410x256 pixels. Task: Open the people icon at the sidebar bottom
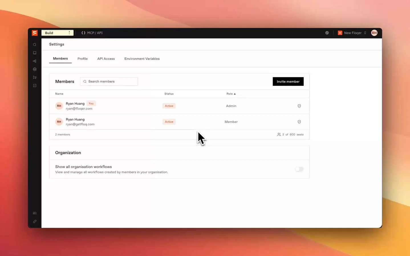click(35, 213)
